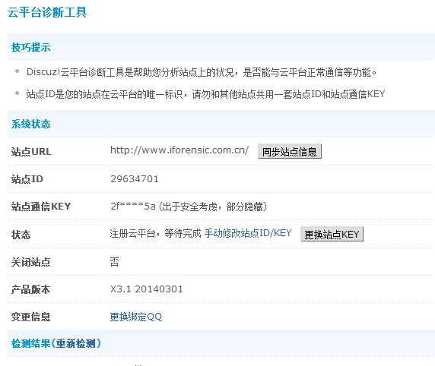Click the 更换站点KEY button
The image size is (435, 366).
(x=332, y=235)
